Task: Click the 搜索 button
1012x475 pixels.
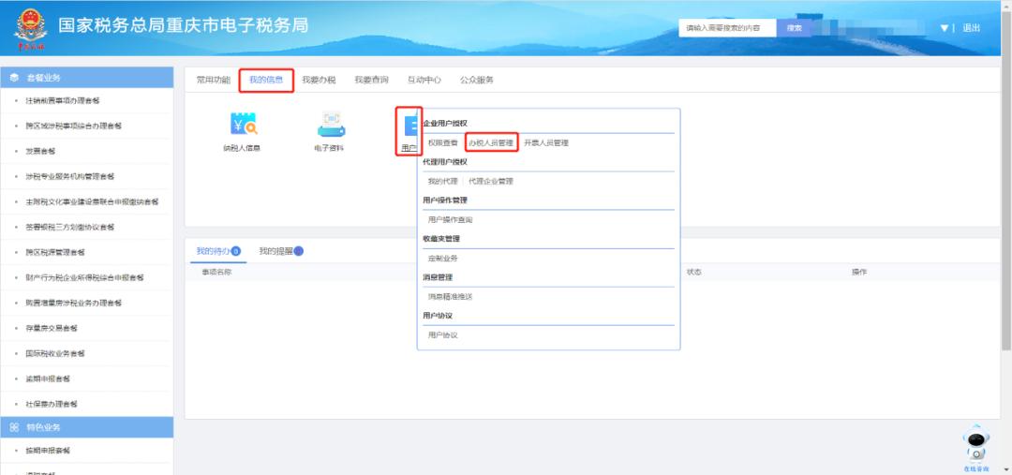Action: (x=795, y=28)
